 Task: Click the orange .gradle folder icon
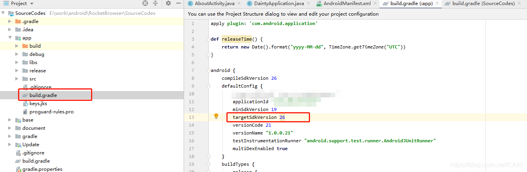tap(18, 21)
